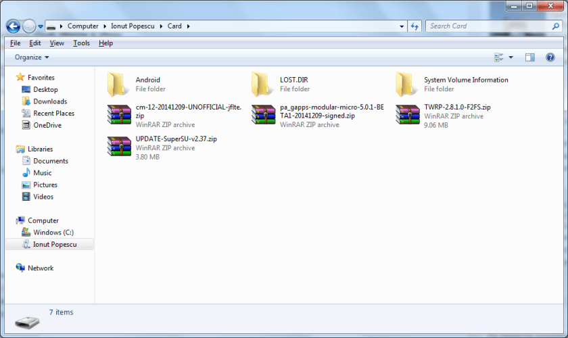
Task: Select Network in navigation pane
Action: (x=41, y=268)
